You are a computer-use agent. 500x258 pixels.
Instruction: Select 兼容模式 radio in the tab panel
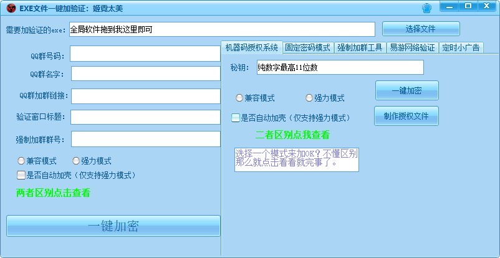[x=239, y=98]
